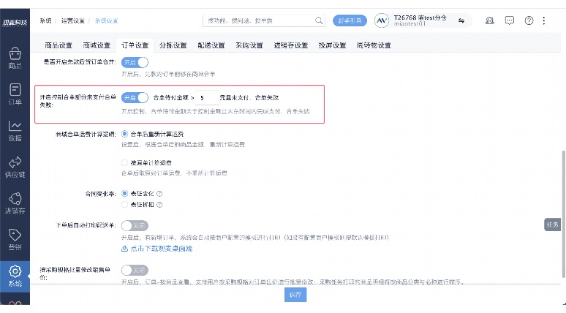Switch to 分拣设置 tab

pos(173,45)
